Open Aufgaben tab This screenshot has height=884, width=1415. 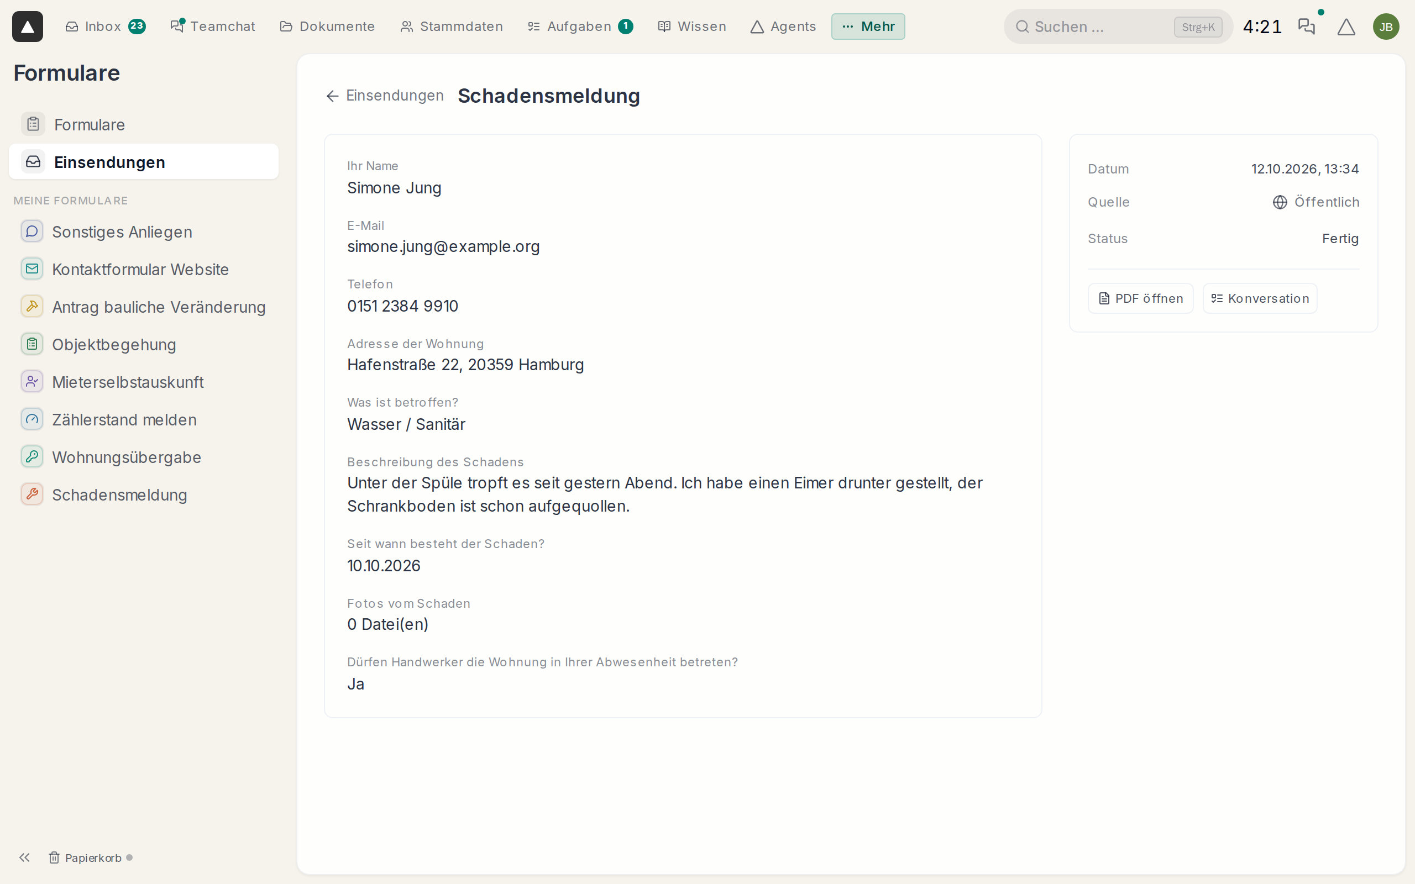[x=580, y=27]
